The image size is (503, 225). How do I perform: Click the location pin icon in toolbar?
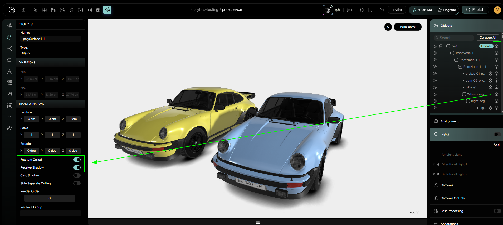(71, 10)
